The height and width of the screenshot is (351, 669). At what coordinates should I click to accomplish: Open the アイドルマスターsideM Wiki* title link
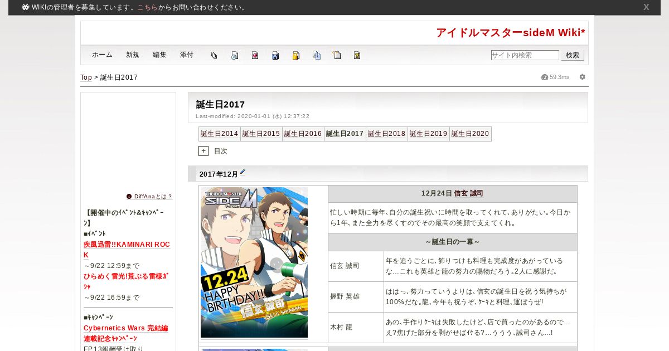(511, 33)
